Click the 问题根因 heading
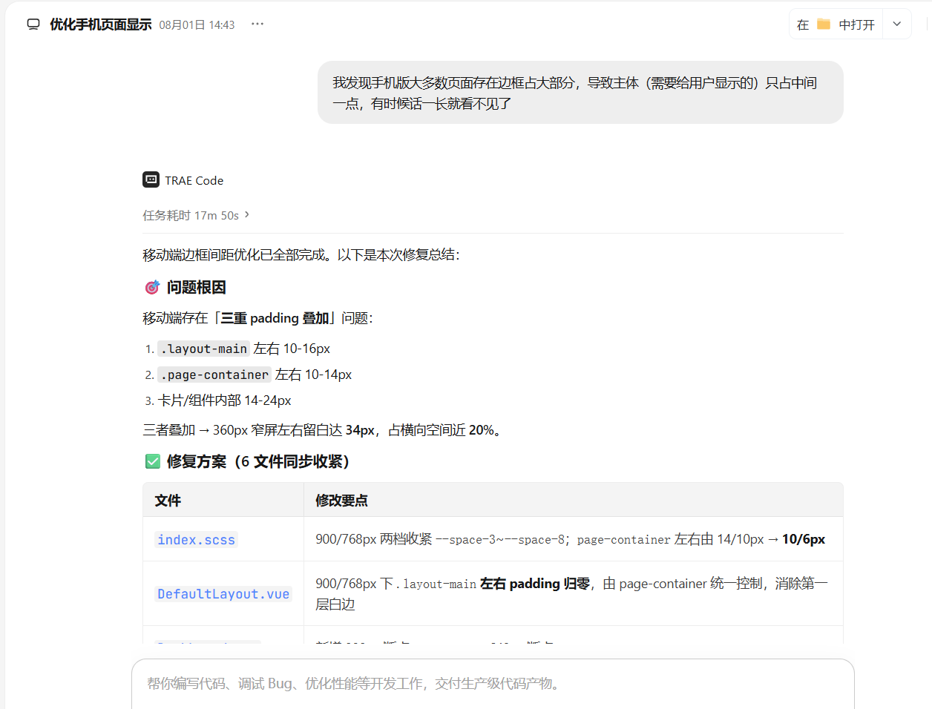Viewport: 932px width, 709px height. (x=196, y=287)
